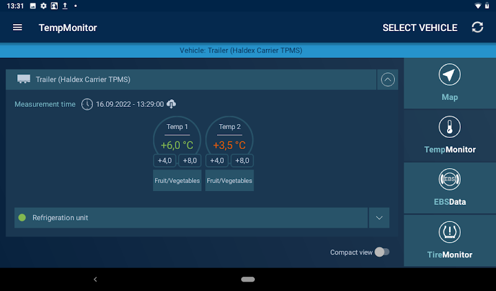Click the TempMonitor app title
This screenshot has width=496, height=291.
[68, 28]
